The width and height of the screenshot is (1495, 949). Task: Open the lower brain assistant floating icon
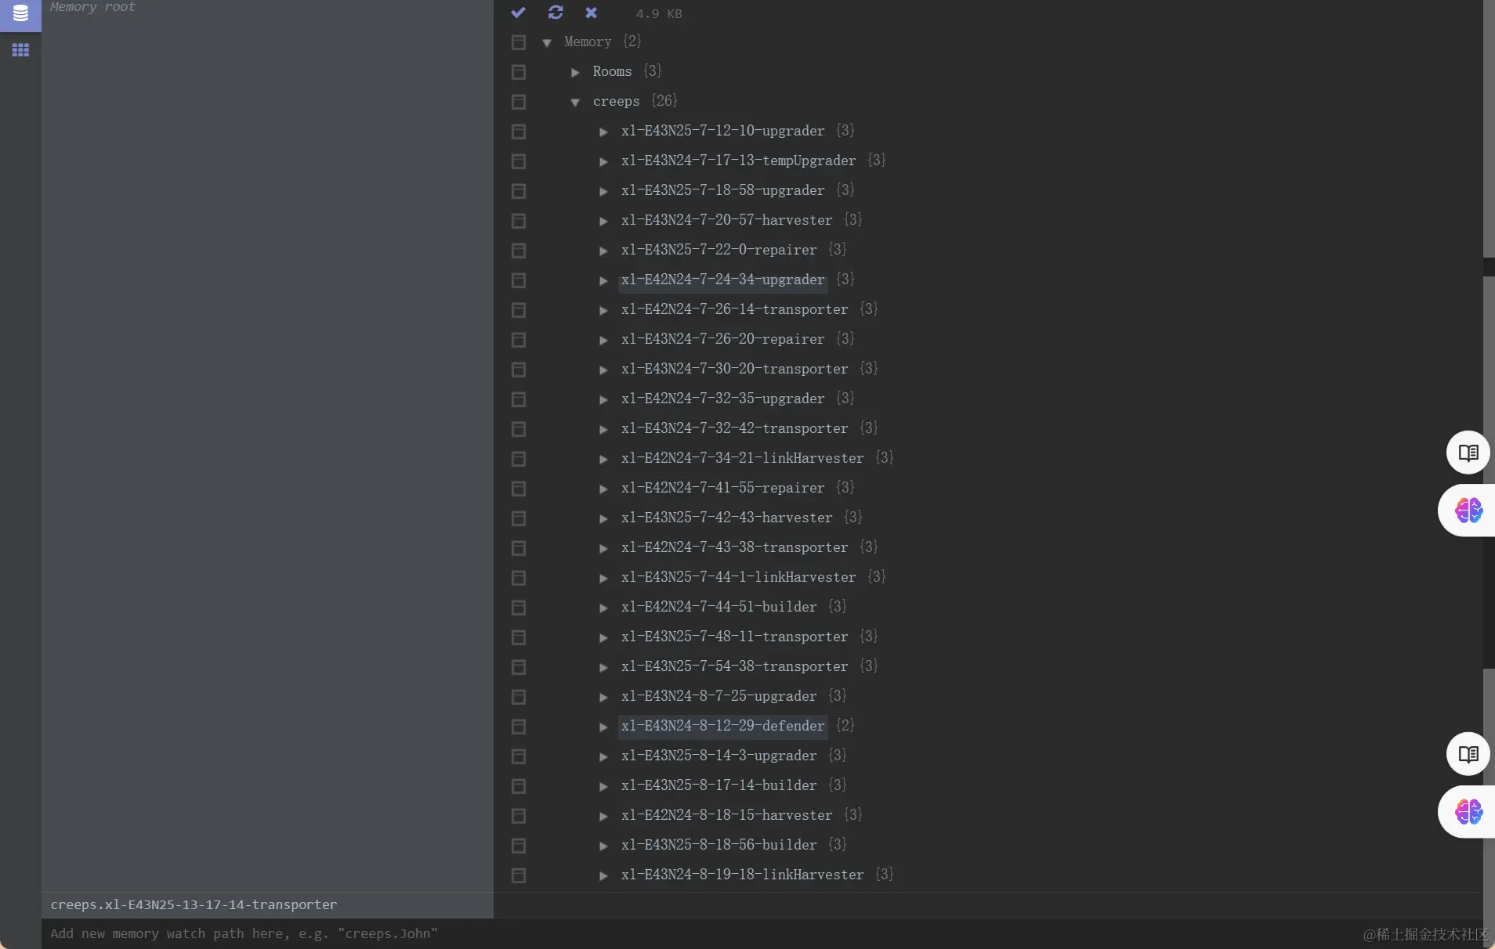[1468, 812]
